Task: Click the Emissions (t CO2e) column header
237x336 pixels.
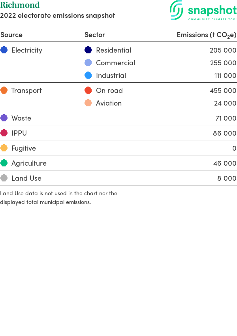Action: [206, 35]
